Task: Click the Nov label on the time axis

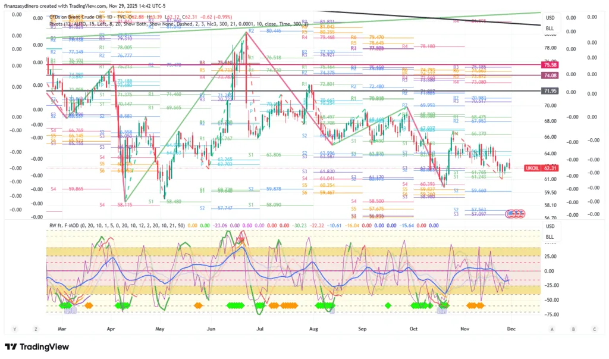Action: point(466,329)
